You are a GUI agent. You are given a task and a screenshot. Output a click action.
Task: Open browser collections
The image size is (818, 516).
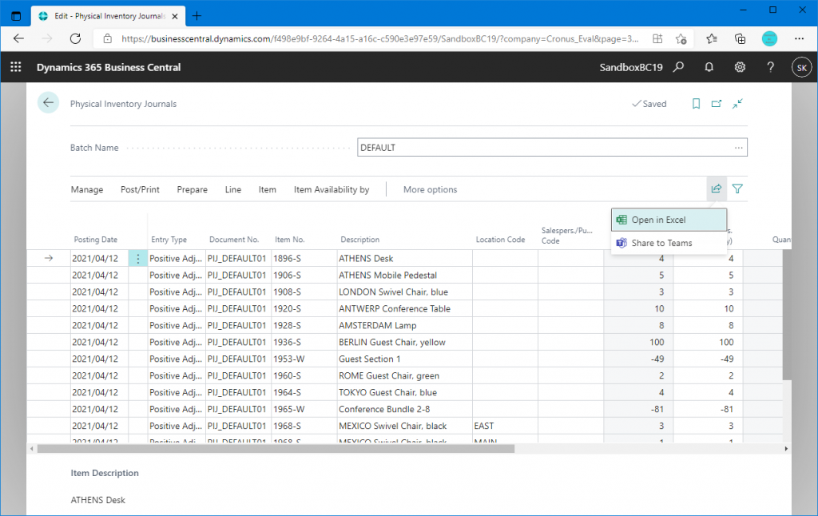tap(740, 38)
